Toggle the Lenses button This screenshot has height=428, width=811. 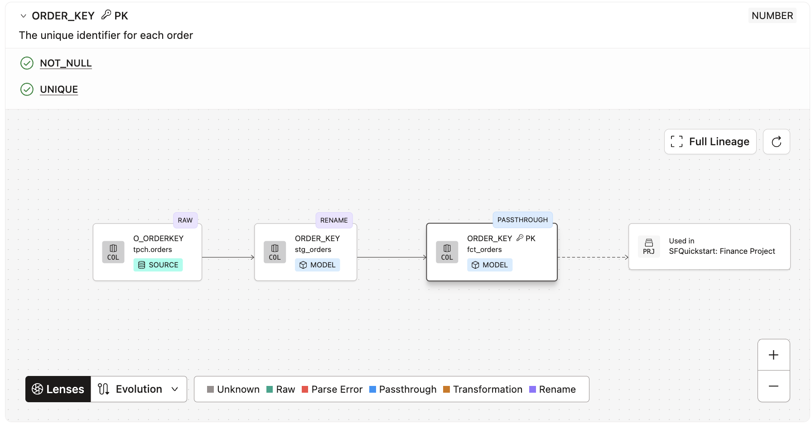(58, 389)
